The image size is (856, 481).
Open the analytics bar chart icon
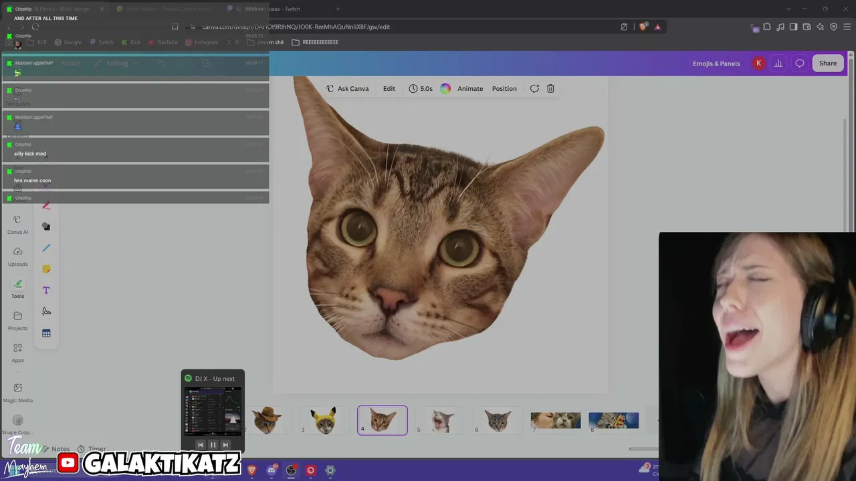tap(778, 63)
